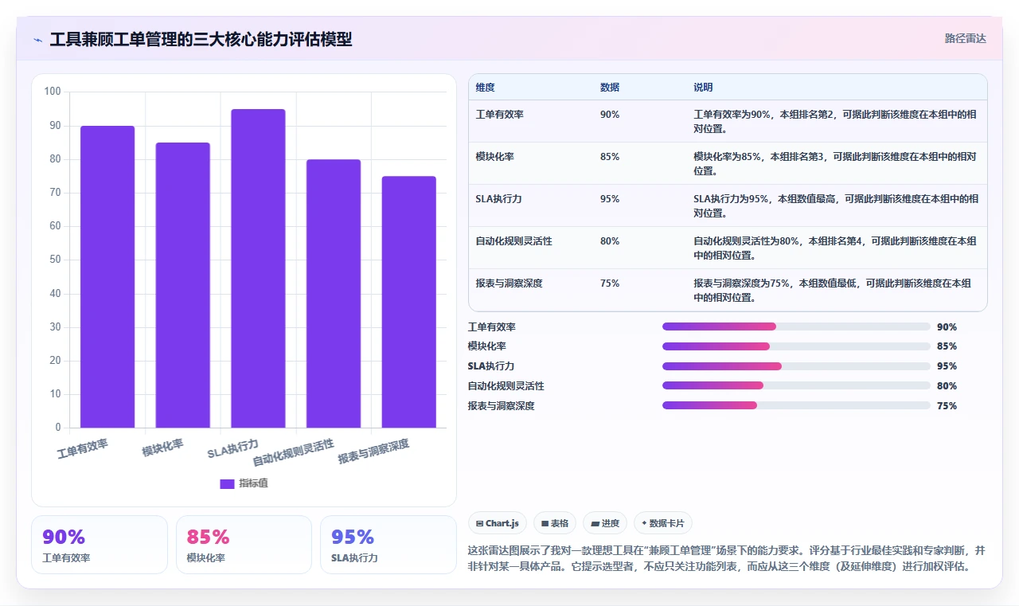Click the SLA执行力 progress bar

tap(796, 366)
